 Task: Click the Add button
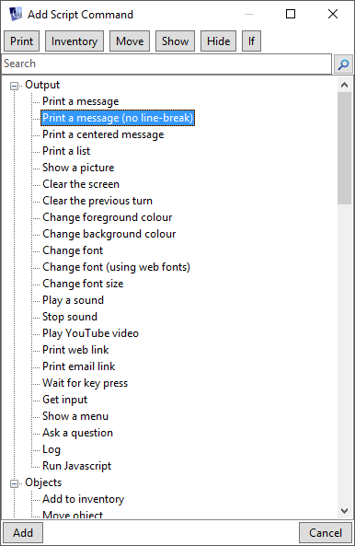[x=23, y=533]
